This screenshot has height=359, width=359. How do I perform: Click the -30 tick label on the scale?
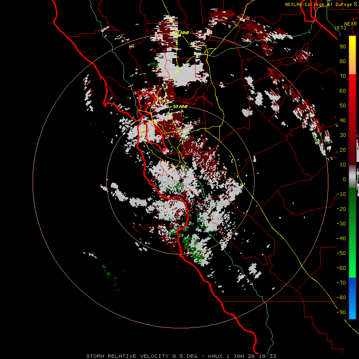341,224
